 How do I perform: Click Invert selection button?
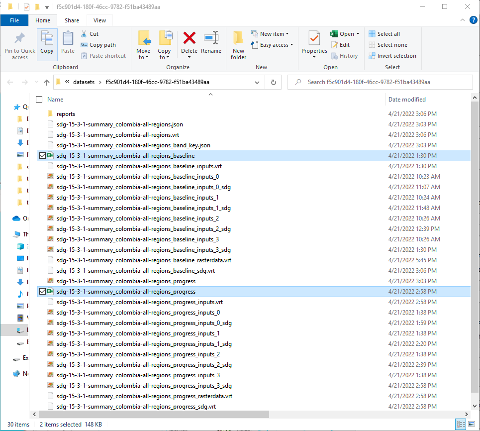click(392, 56)
